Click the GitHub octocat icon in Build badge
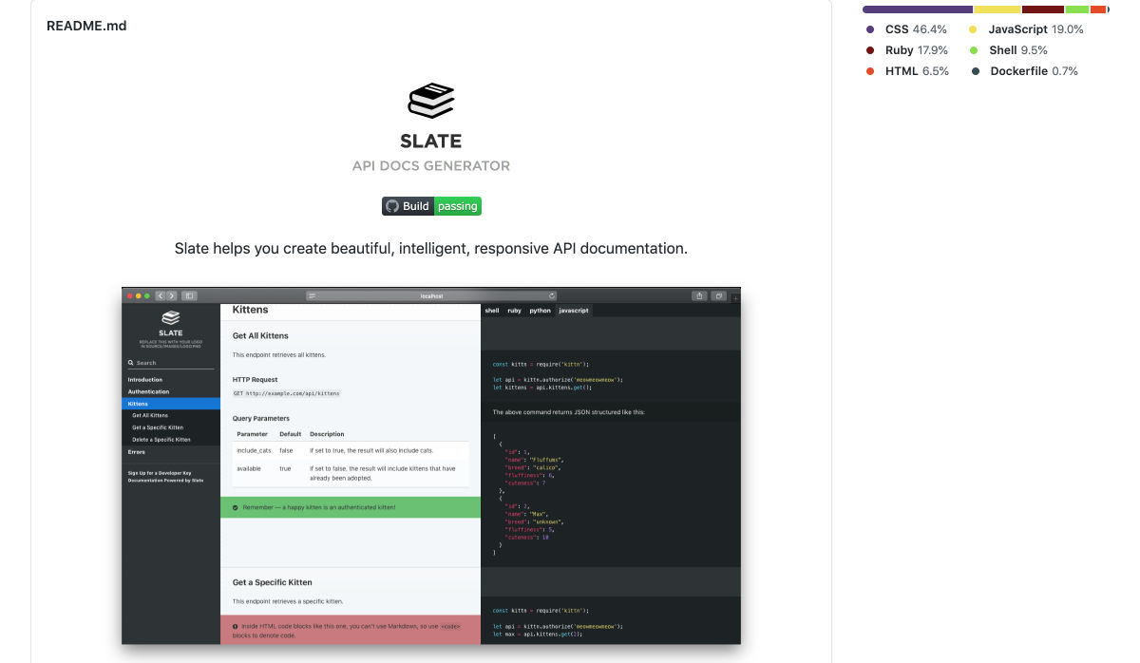Image resolution: width=1140 pixels, height=663 pixels. [391, 206]
